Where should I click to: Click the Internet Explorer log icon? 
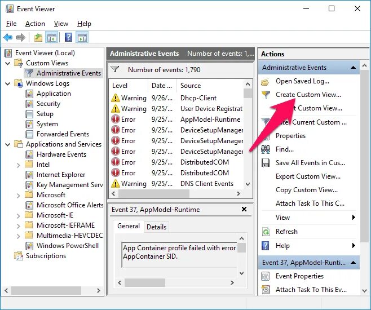click(29, 175)
